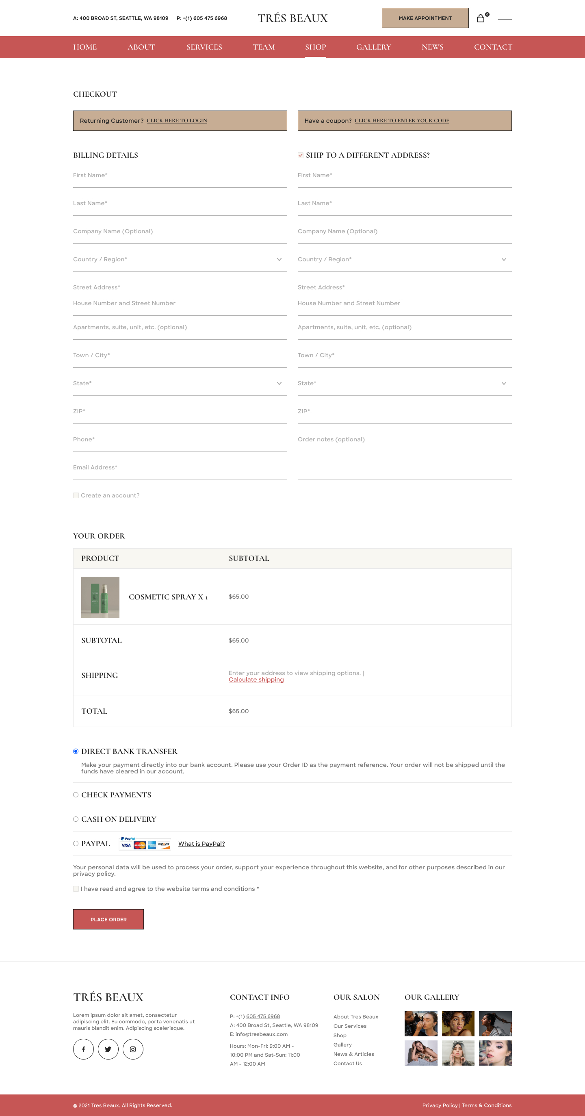The image size is (585, 1116).
Task: Click the Place Order button
Action: 108,919
